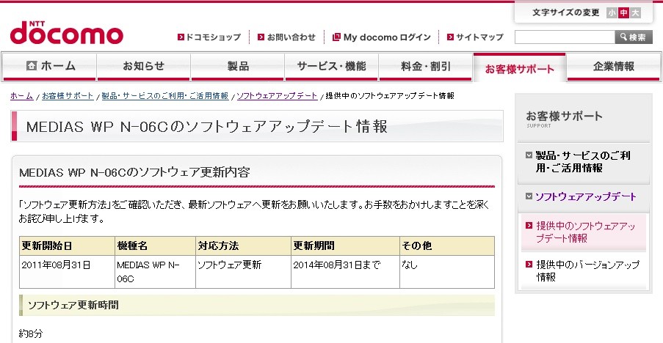The width and height of the screenshot is (663, 343).
Task: Click the sidebar お客様サポート heading
Action: tap(564, 116)
